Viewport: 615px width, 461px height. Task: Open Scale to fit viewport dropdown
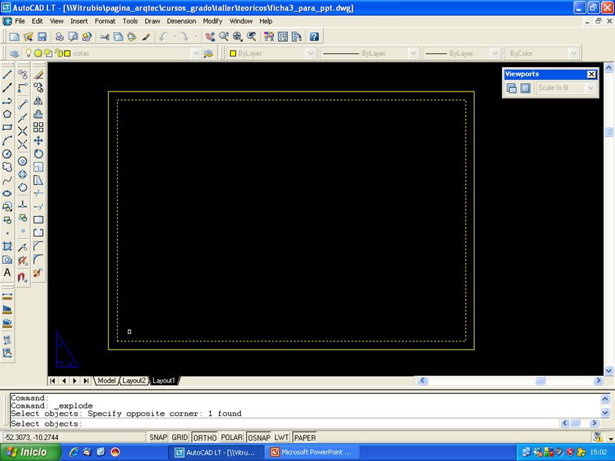(x=591, y=88)
